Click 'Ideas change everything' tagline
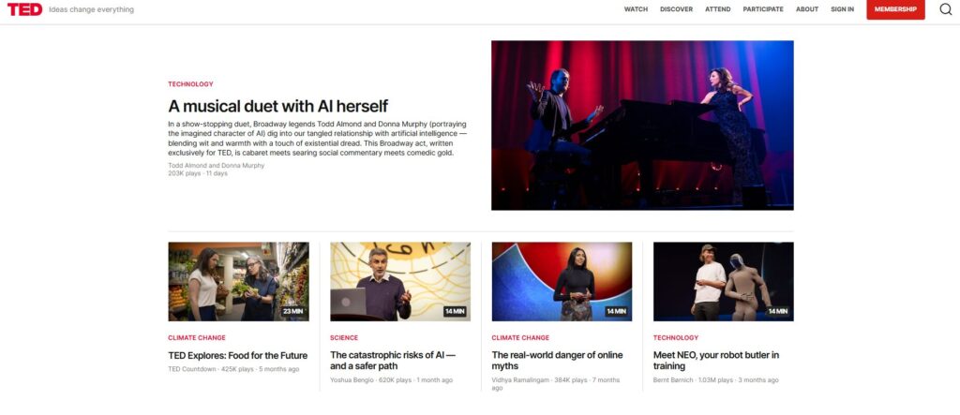 91,9
